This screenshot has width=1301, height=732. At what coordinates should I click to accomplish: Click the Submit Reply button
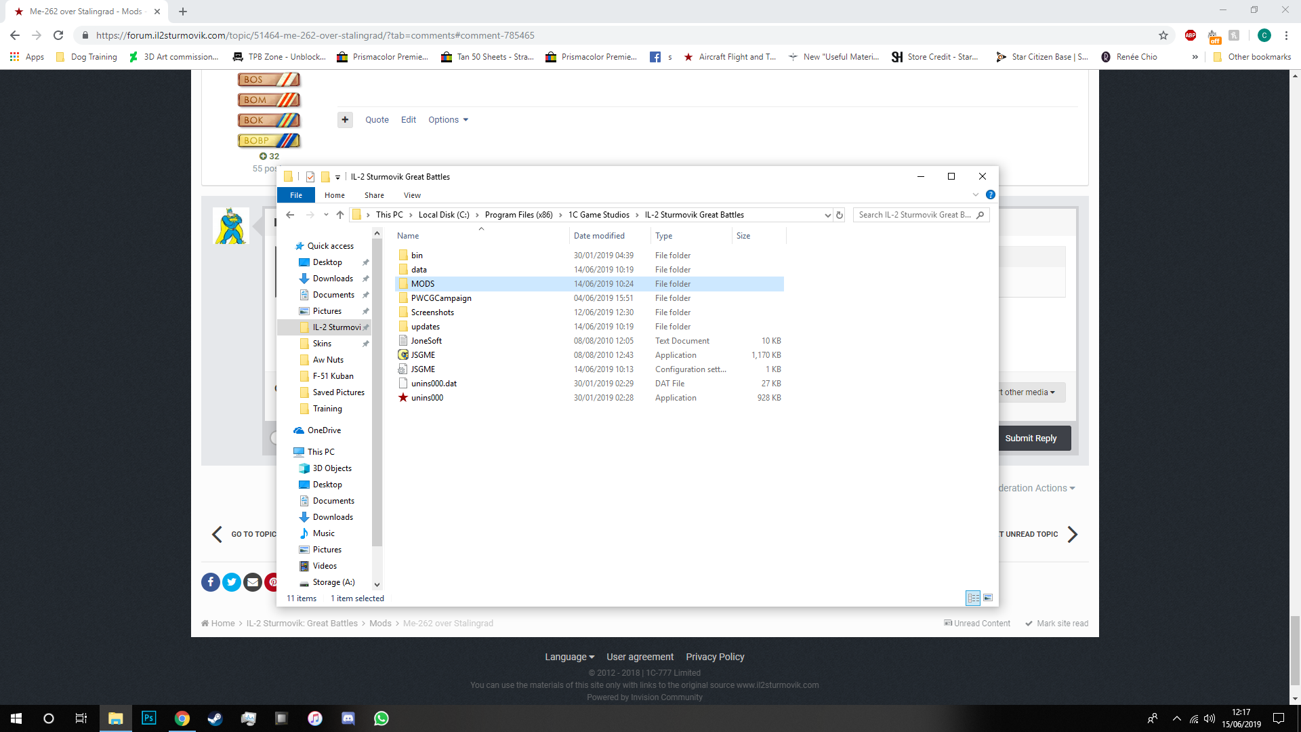coord(1031,439)
